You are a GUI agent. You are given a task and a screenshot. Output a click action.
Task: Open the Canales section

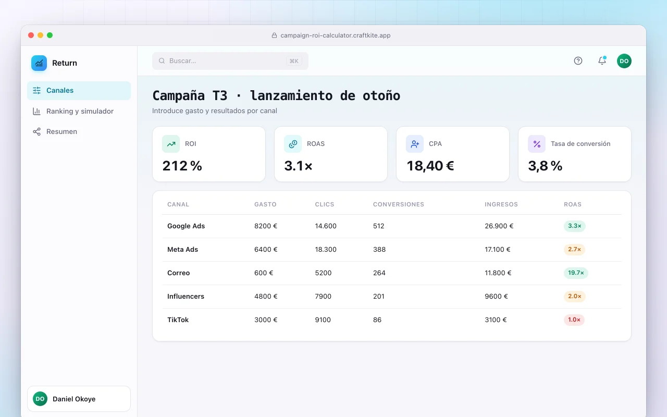click(79, 91)
